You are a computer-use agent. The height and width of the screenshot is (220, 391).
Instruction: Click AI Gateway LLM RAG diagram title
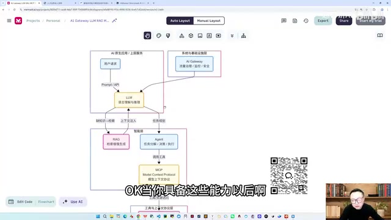pos(90,21)
